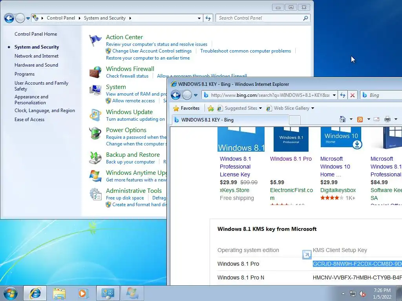
Task: Click the Control Panel taskbar button
Action: (108, 293)
